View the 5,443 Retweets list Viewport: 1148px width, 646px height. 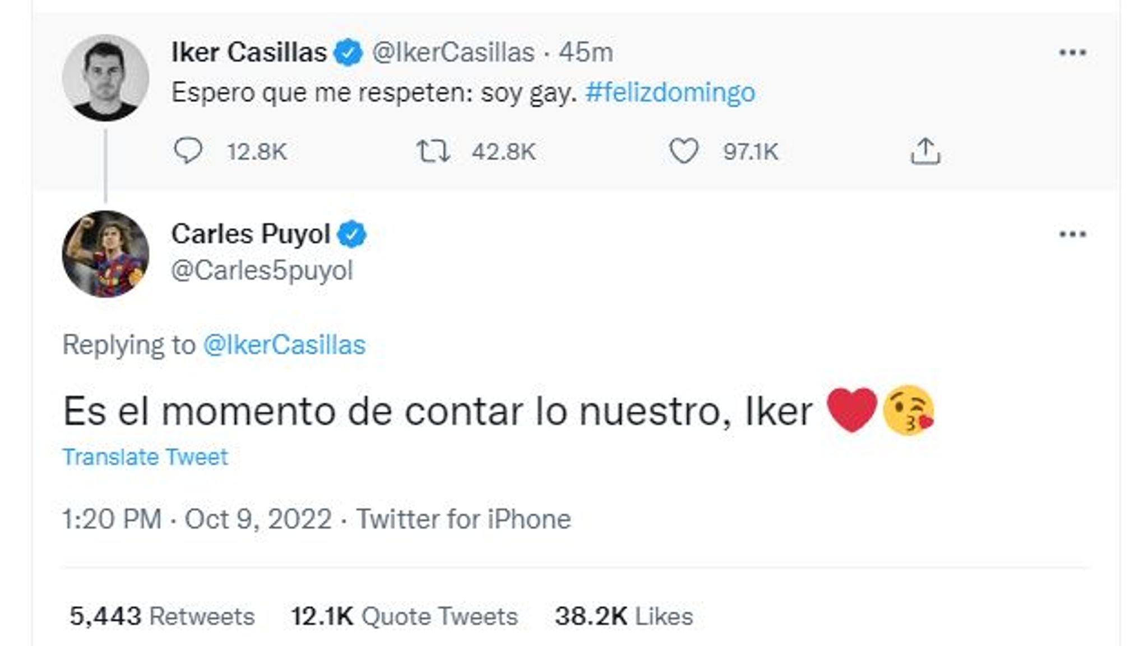coord(162,616)
